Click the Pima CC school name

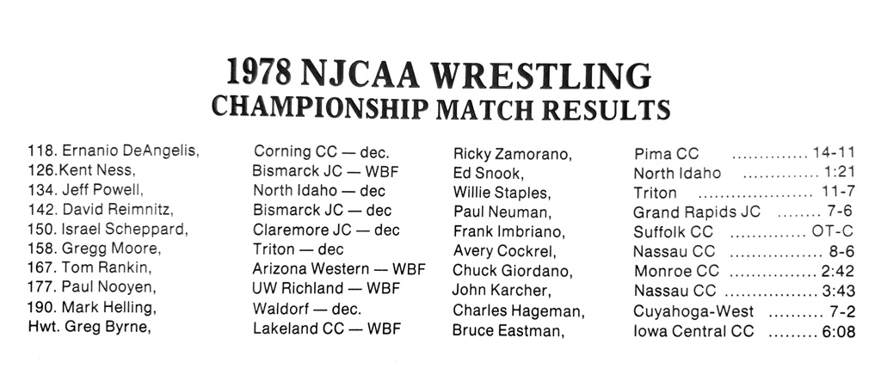coord(666,154)
